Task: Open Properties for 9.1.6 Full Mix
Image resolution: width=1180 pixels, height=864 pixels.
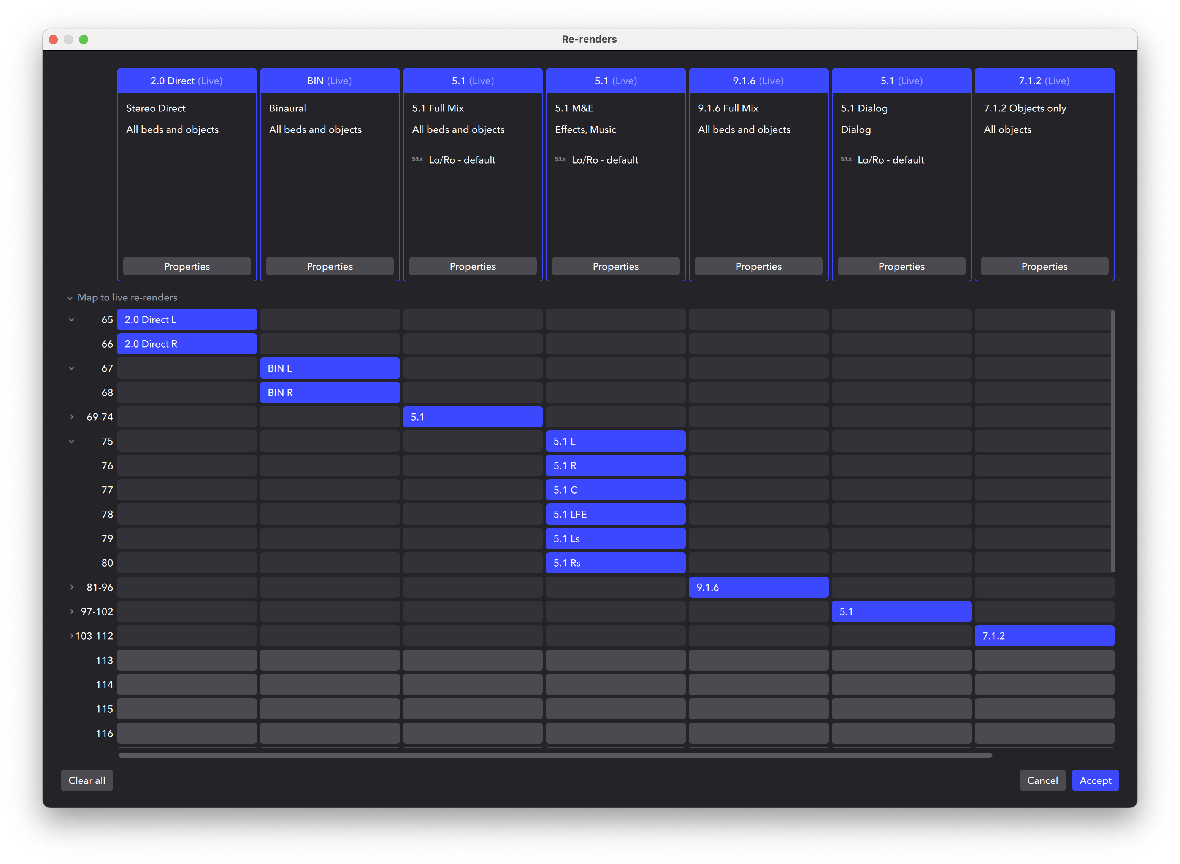Action: pos(758,266)
